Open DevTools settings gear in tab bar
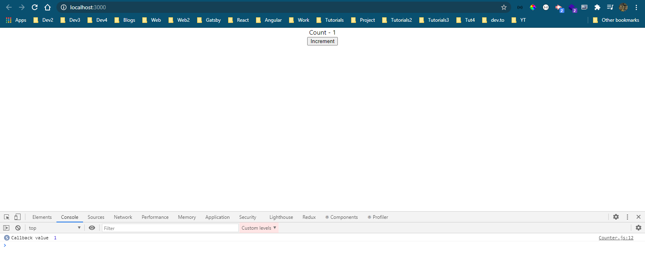Viewport: 645px width, 253px height. pos(616,217)
